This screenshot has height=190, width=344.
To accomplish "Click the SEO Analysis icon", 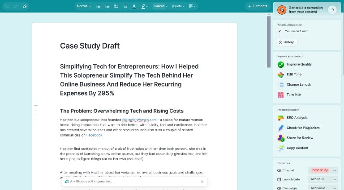I will coord(281,118).
